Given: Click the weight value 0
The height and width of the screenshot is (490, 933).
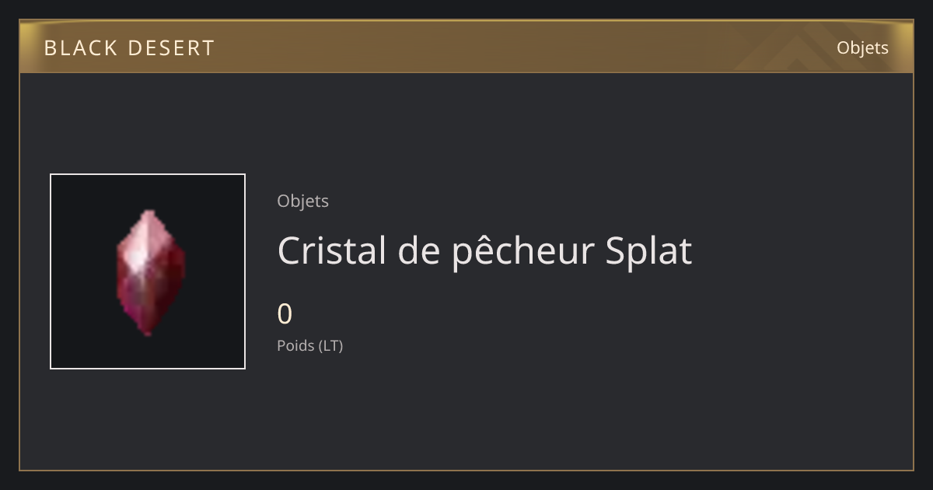Looking at the screenshot, I should coord(285,315).
